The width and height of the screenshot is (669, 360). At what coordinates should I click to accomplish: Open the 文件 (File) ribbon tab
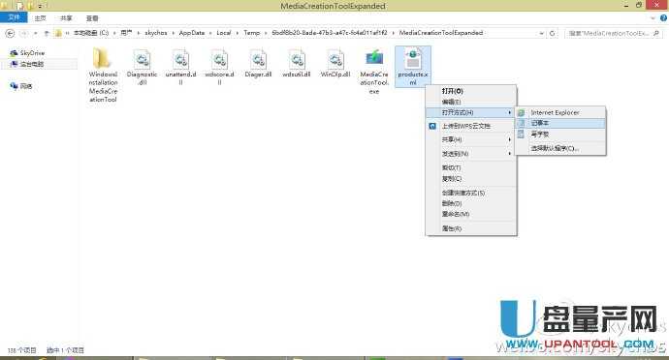[x=14, y=17]
